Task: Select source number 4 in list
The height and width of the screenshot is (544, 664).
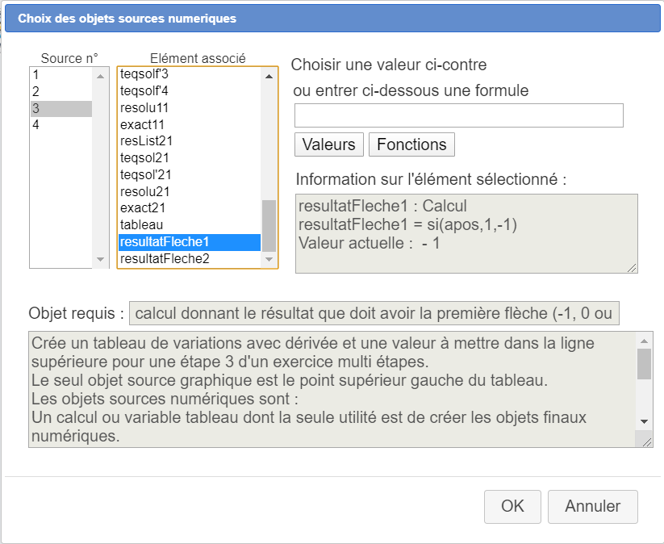Action: tap(61, 125)
